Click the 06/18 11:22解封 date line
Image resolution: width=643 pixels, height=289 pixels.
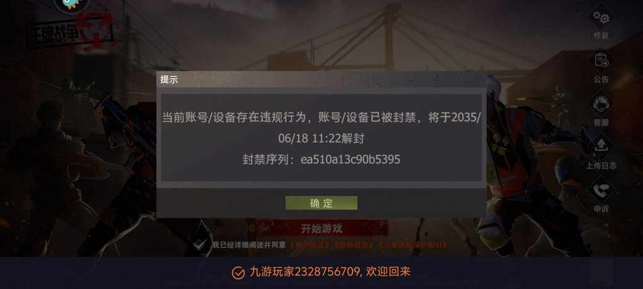pos(321,139)
